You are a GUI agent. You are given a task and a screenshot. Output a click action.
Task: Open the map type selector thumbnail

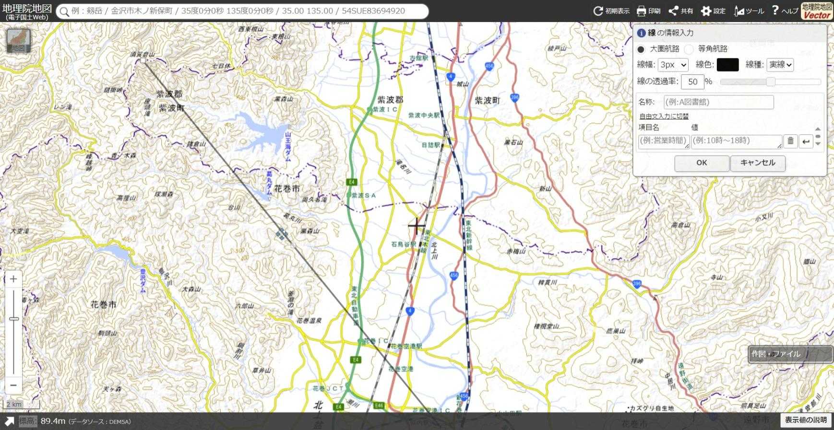pos(19,41)
